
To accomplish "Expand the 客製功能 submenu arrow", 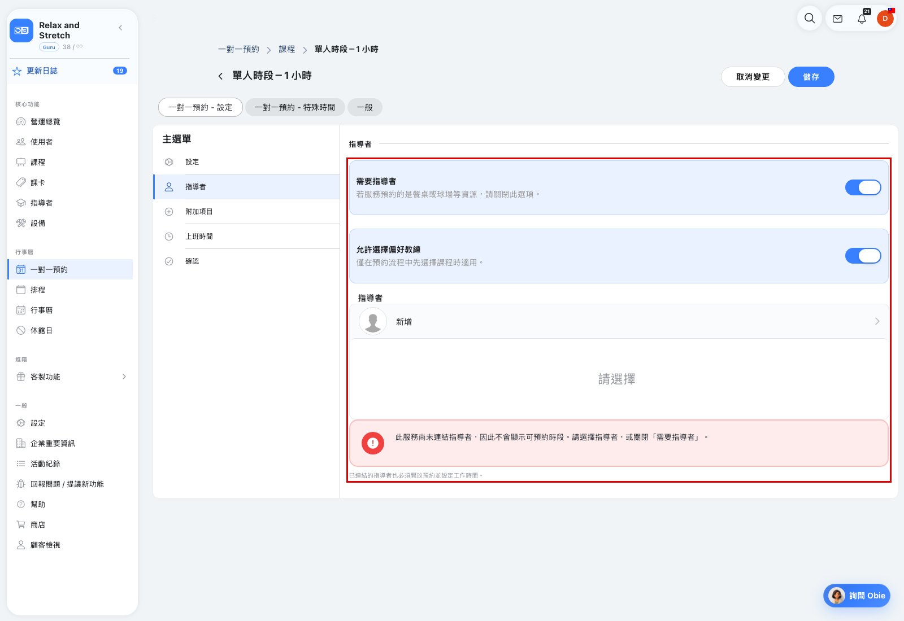I will coord(124,377).
